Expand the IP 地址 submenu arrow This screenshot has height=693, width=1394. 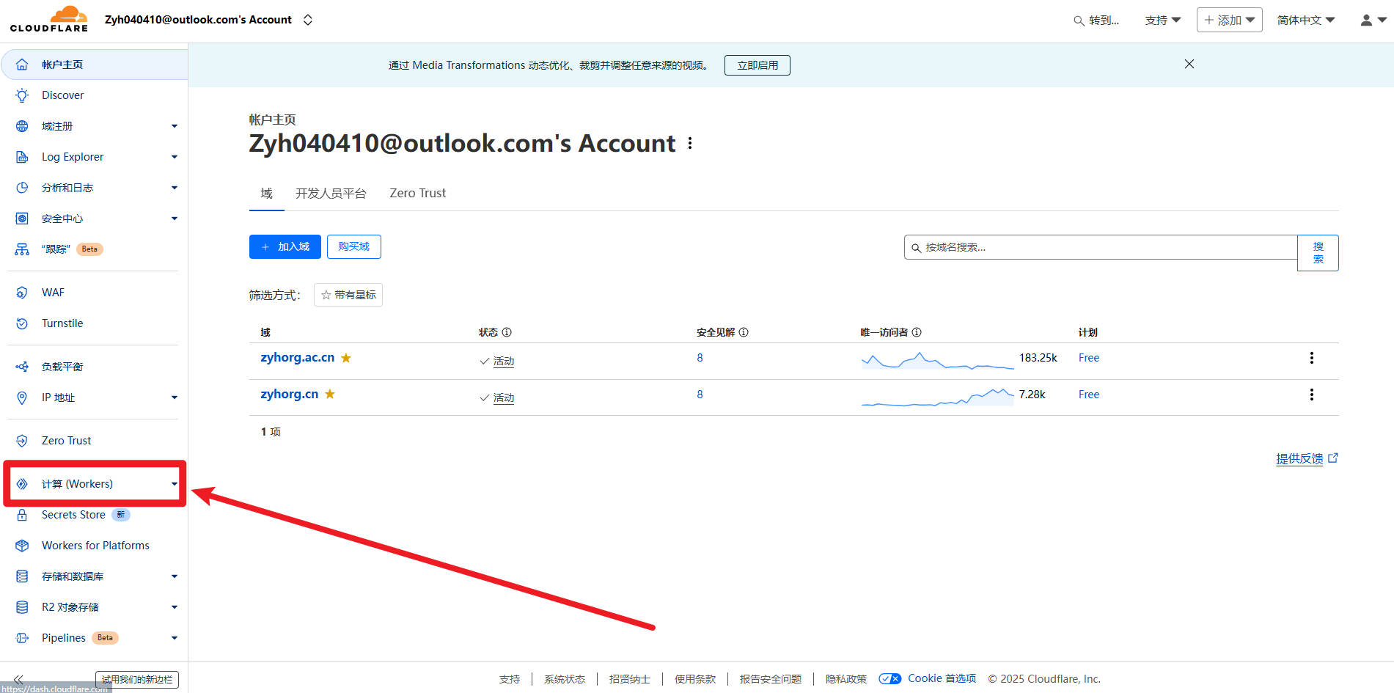tap(175, 397)
